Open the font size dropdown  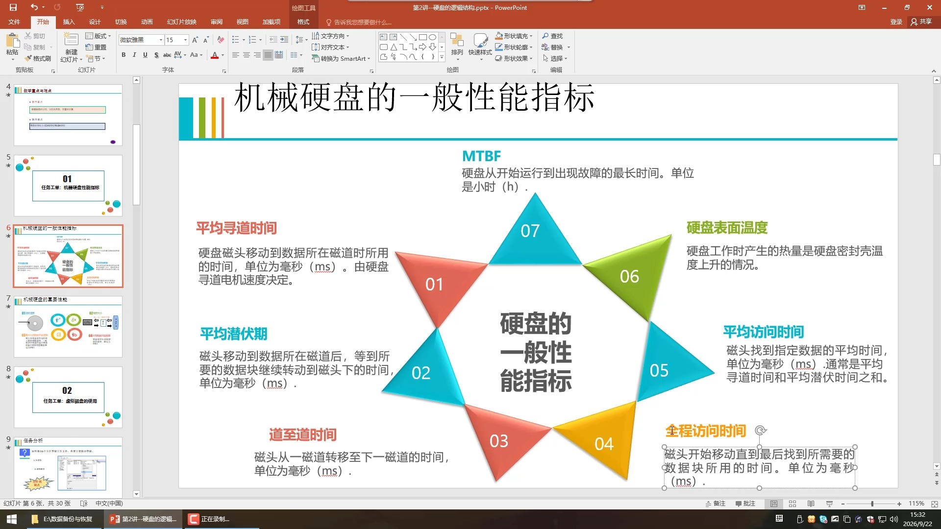pyautogui.click(x=185, y=40)
